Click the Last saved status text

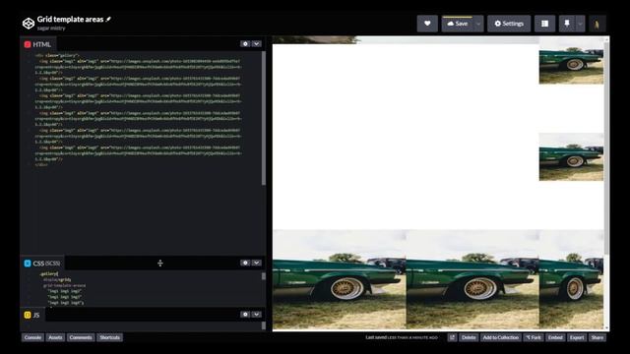pyautogui.click(x=402, y=337)
